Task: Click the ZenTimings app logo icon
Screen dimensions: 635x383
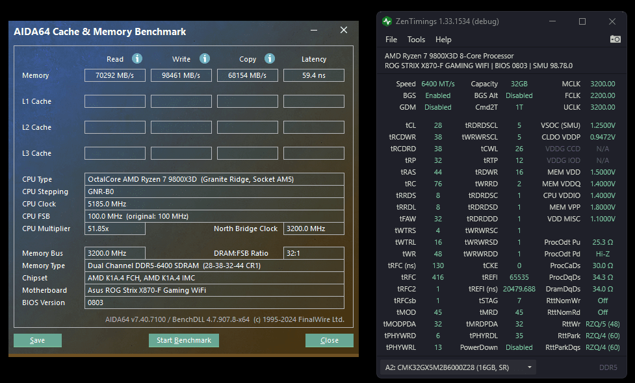Action: (x=387, y=21)
